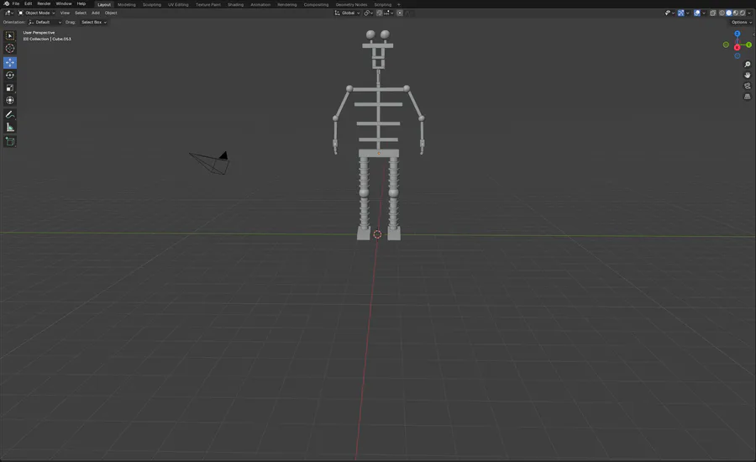Switch to rendered shading
This screenshot has width=756, height=462.
click(743, 13)
